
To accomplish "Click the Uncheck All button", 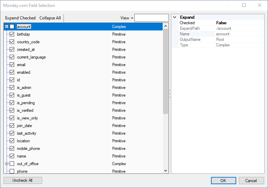I will 23,180.
